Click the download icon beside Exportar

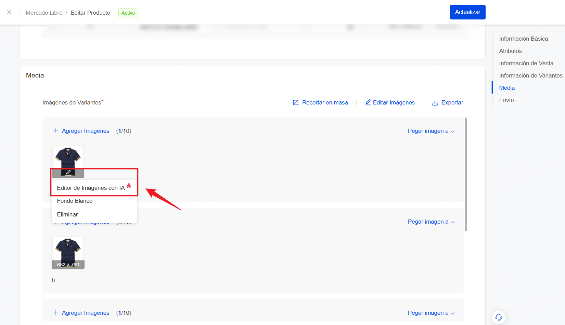pos(435,103)
